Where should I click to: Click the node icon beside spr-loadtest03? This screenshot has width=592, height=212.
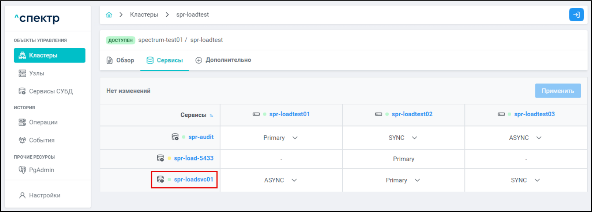pyautogui.click(x=501, y=114)
